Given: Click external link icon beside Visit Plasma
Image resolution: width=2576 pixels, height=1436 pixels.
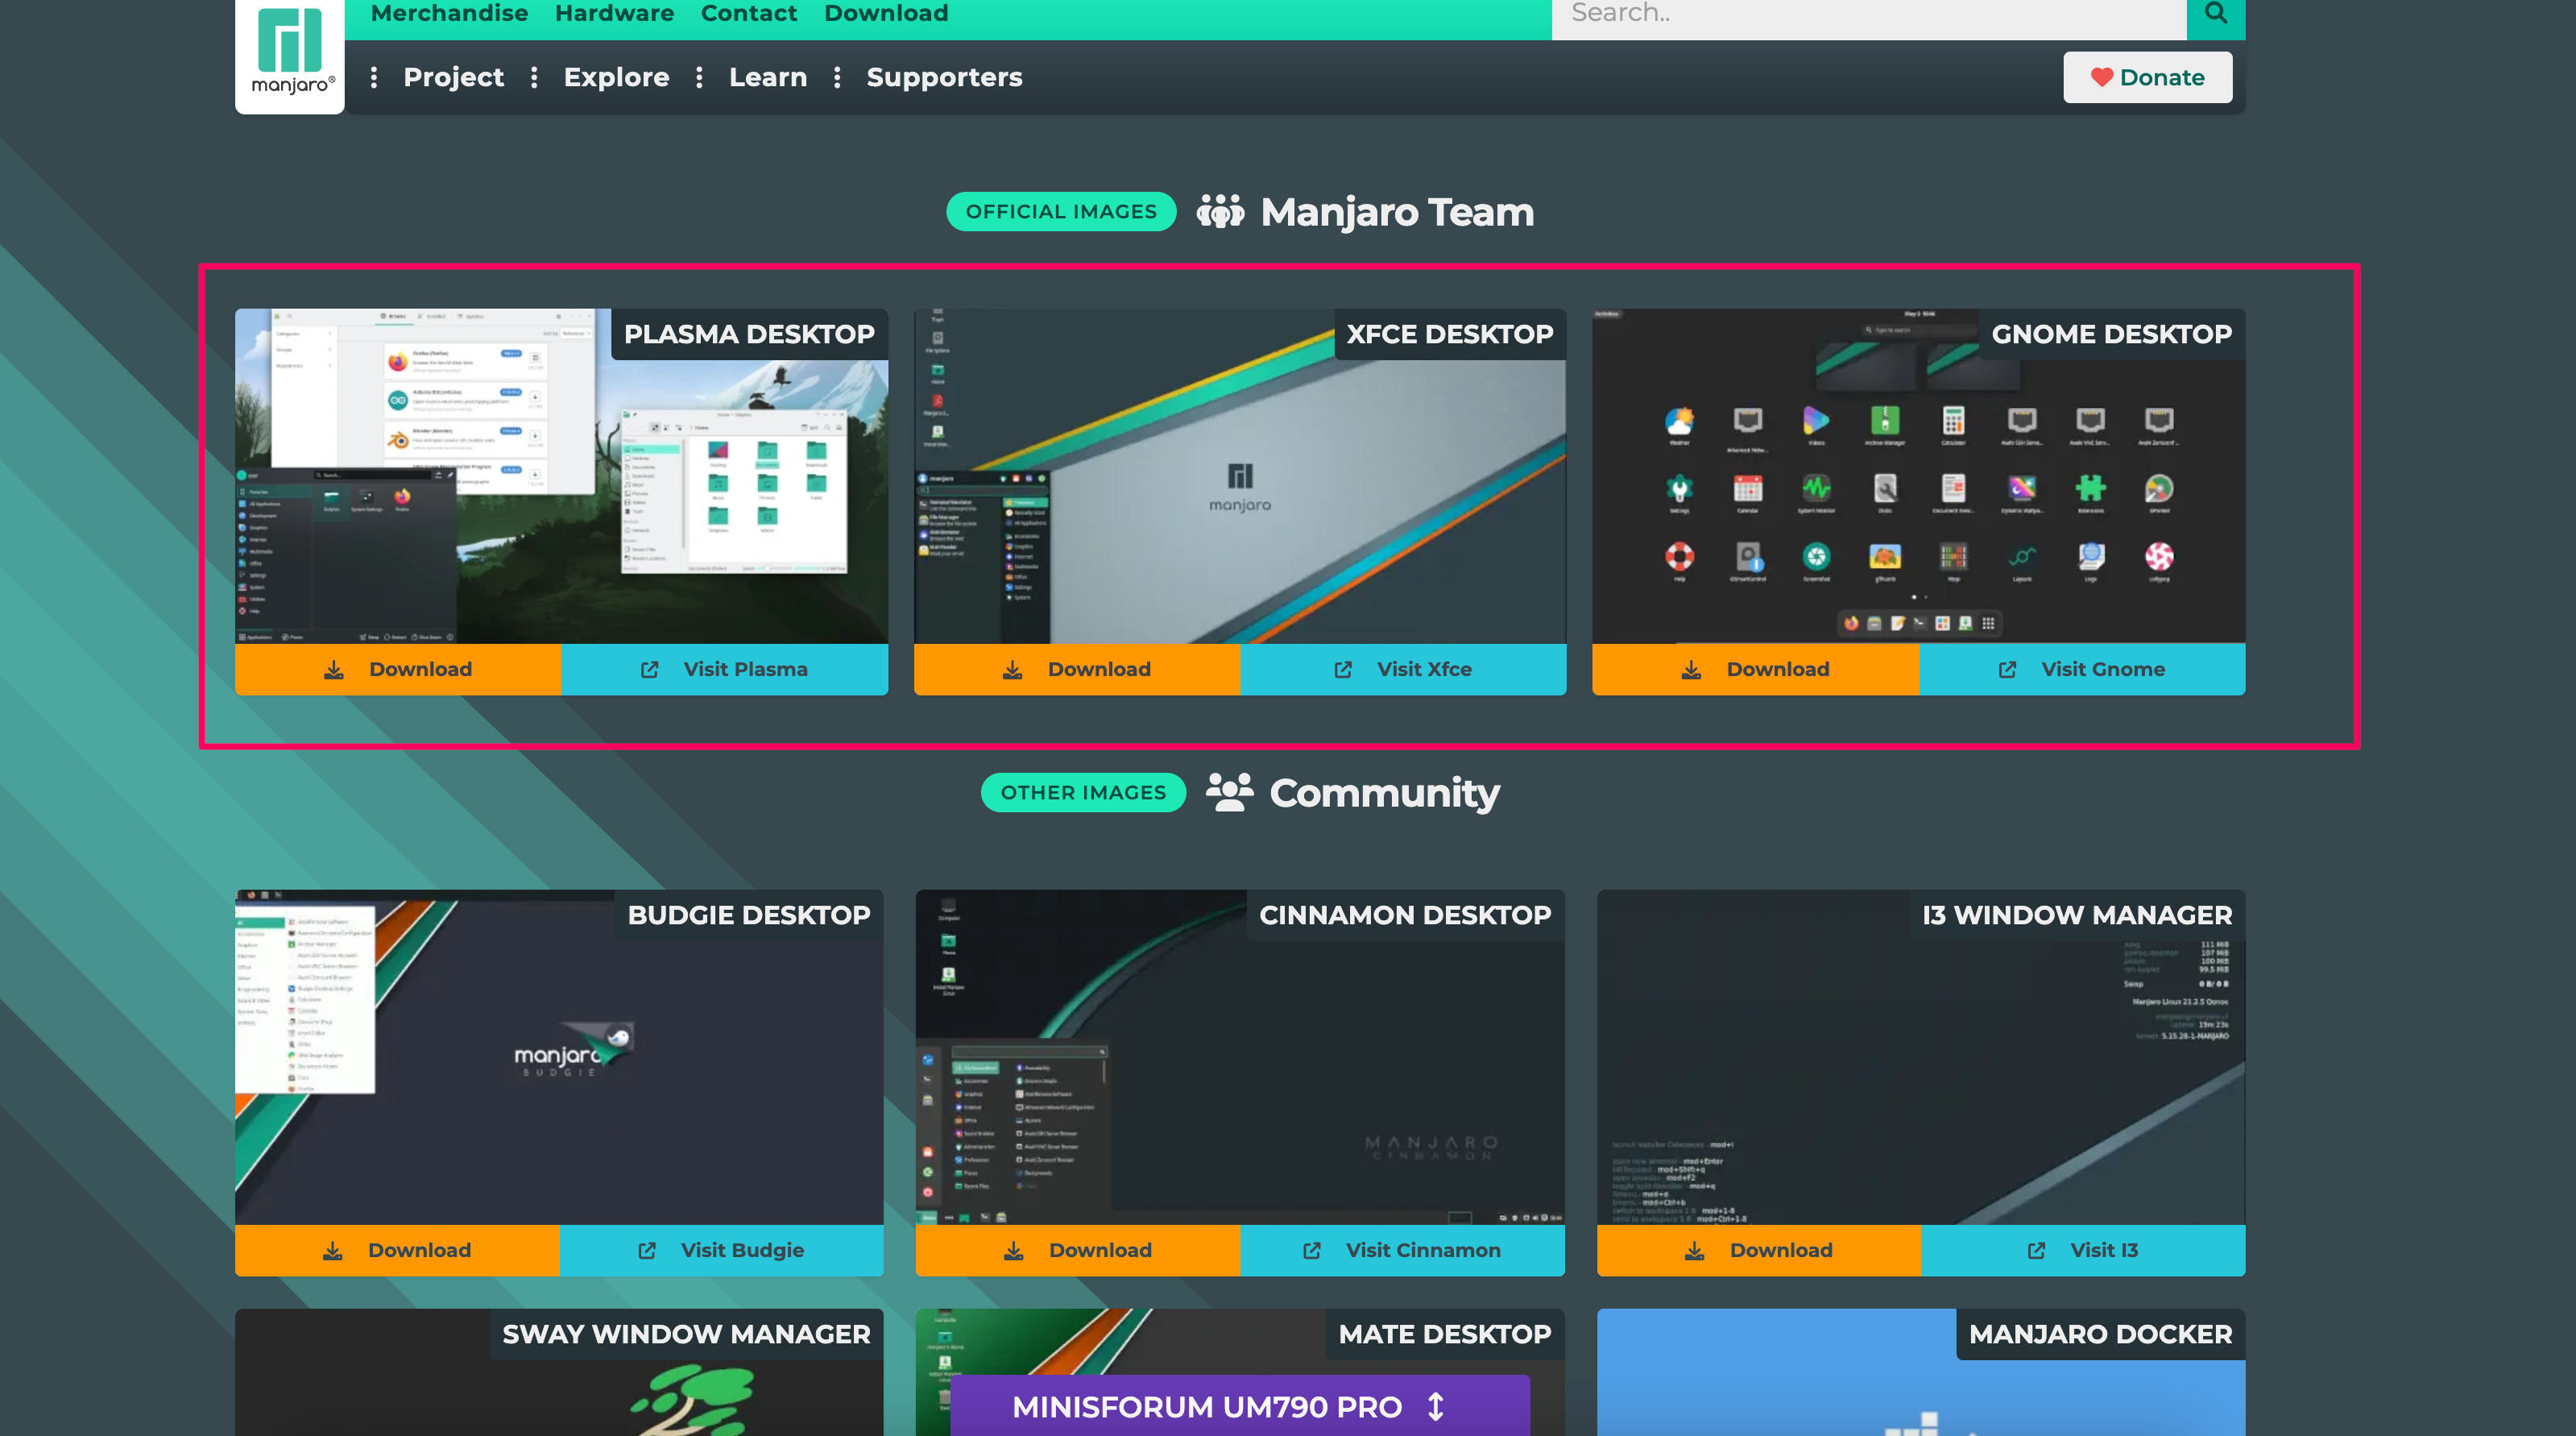Looking at the screenshot, I should pyautogui.click(x=650, y=670).
